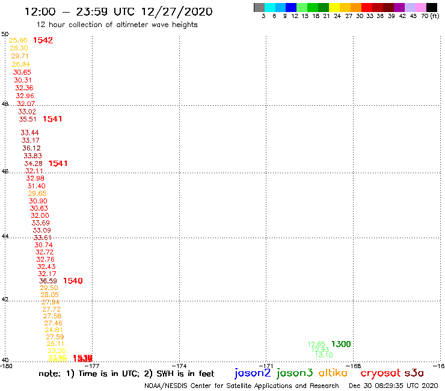Select wave height value 33.44
The image size is (445, 391).
point(29,133)
